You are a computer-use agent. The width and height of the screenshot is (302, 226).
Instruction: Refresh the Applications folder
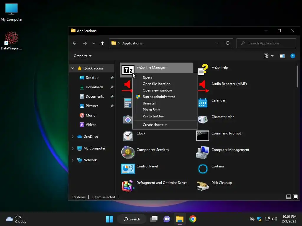[x=228, y=43]
